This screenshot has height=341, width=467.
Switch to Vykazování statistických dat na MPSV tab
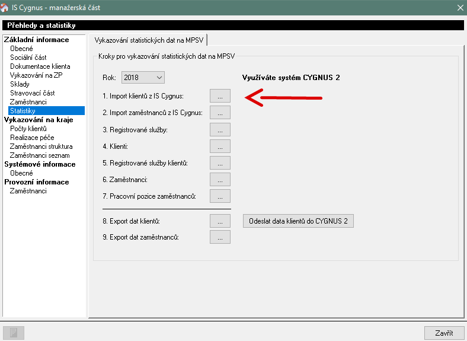(x=149, y=40)
